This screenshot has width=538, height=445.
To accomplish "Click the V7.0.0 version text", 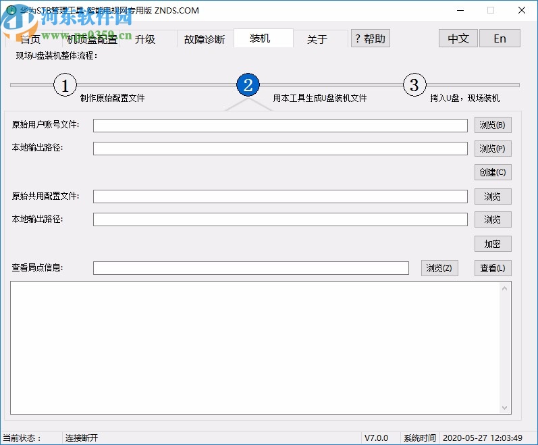I will [x=376, y=438].
